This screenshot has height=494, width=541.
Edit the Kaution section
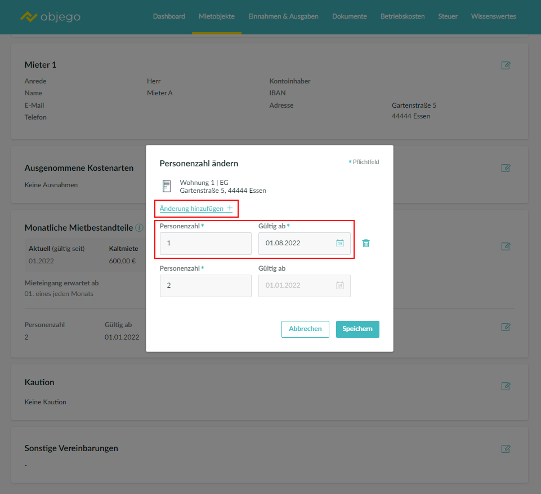[x=506, y=386]
